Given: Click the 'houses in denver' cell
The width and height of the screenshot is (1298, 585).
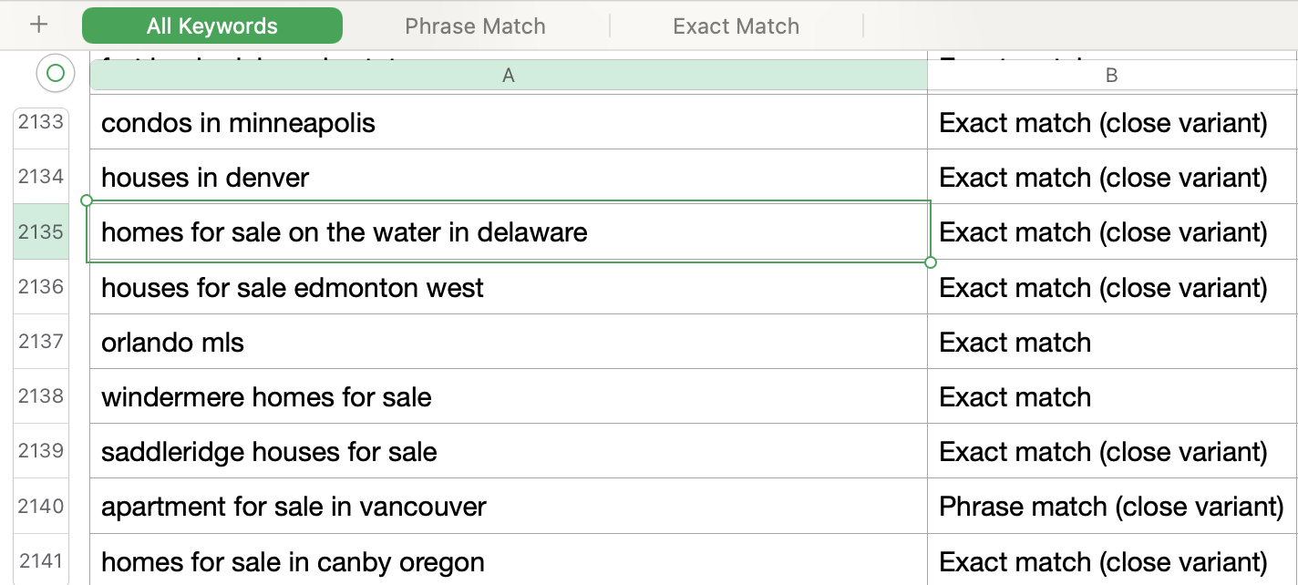Looking at the screenshot, I should 509,177.
